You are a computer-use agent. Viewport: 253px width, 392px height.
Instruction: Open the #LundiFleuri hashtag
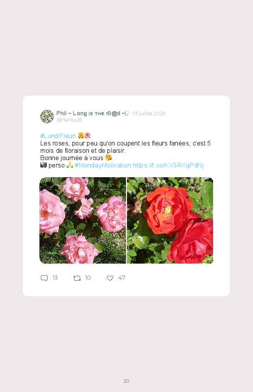click(x=58, y=136)
